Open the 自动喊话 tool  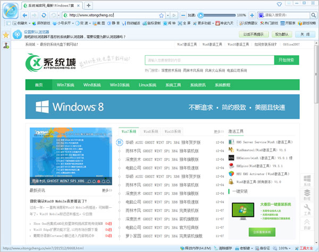click(x=131, y=23)
